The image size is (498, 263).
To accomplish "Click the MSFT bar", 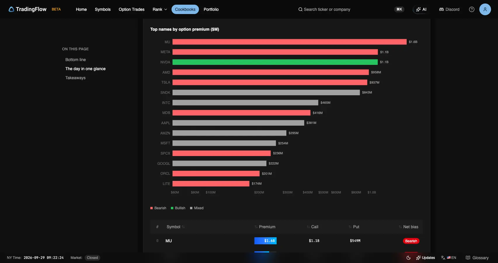I will (224, 143).
